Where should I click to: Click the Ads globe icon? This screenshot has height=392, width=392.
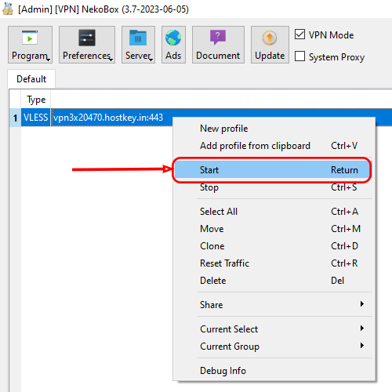[x=173, y=38]
